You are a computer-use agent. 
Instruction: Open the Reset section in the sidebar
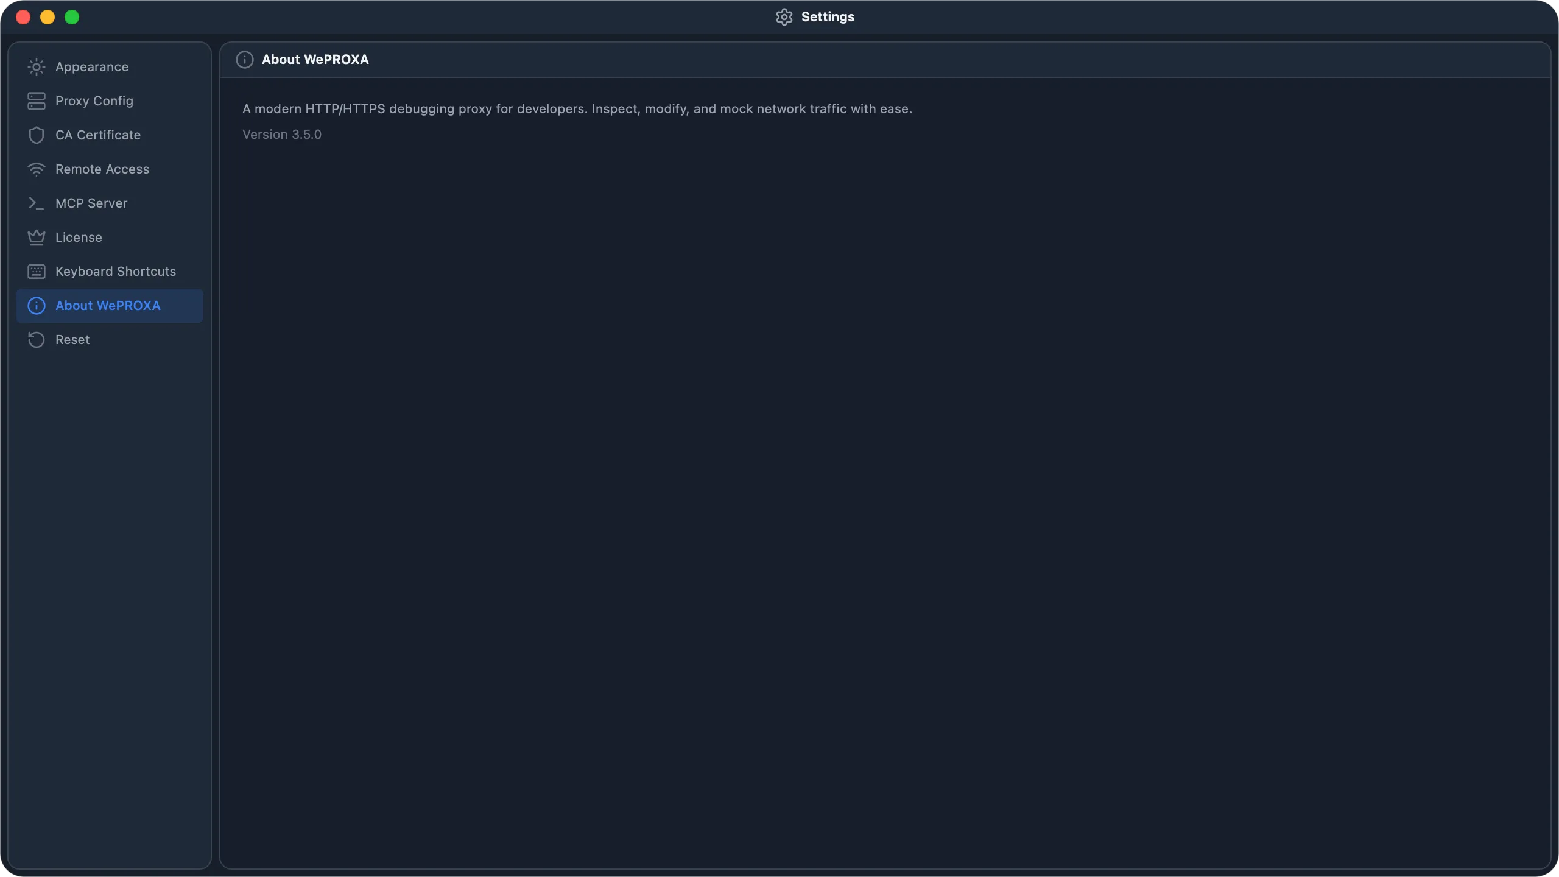coord(110,340)
